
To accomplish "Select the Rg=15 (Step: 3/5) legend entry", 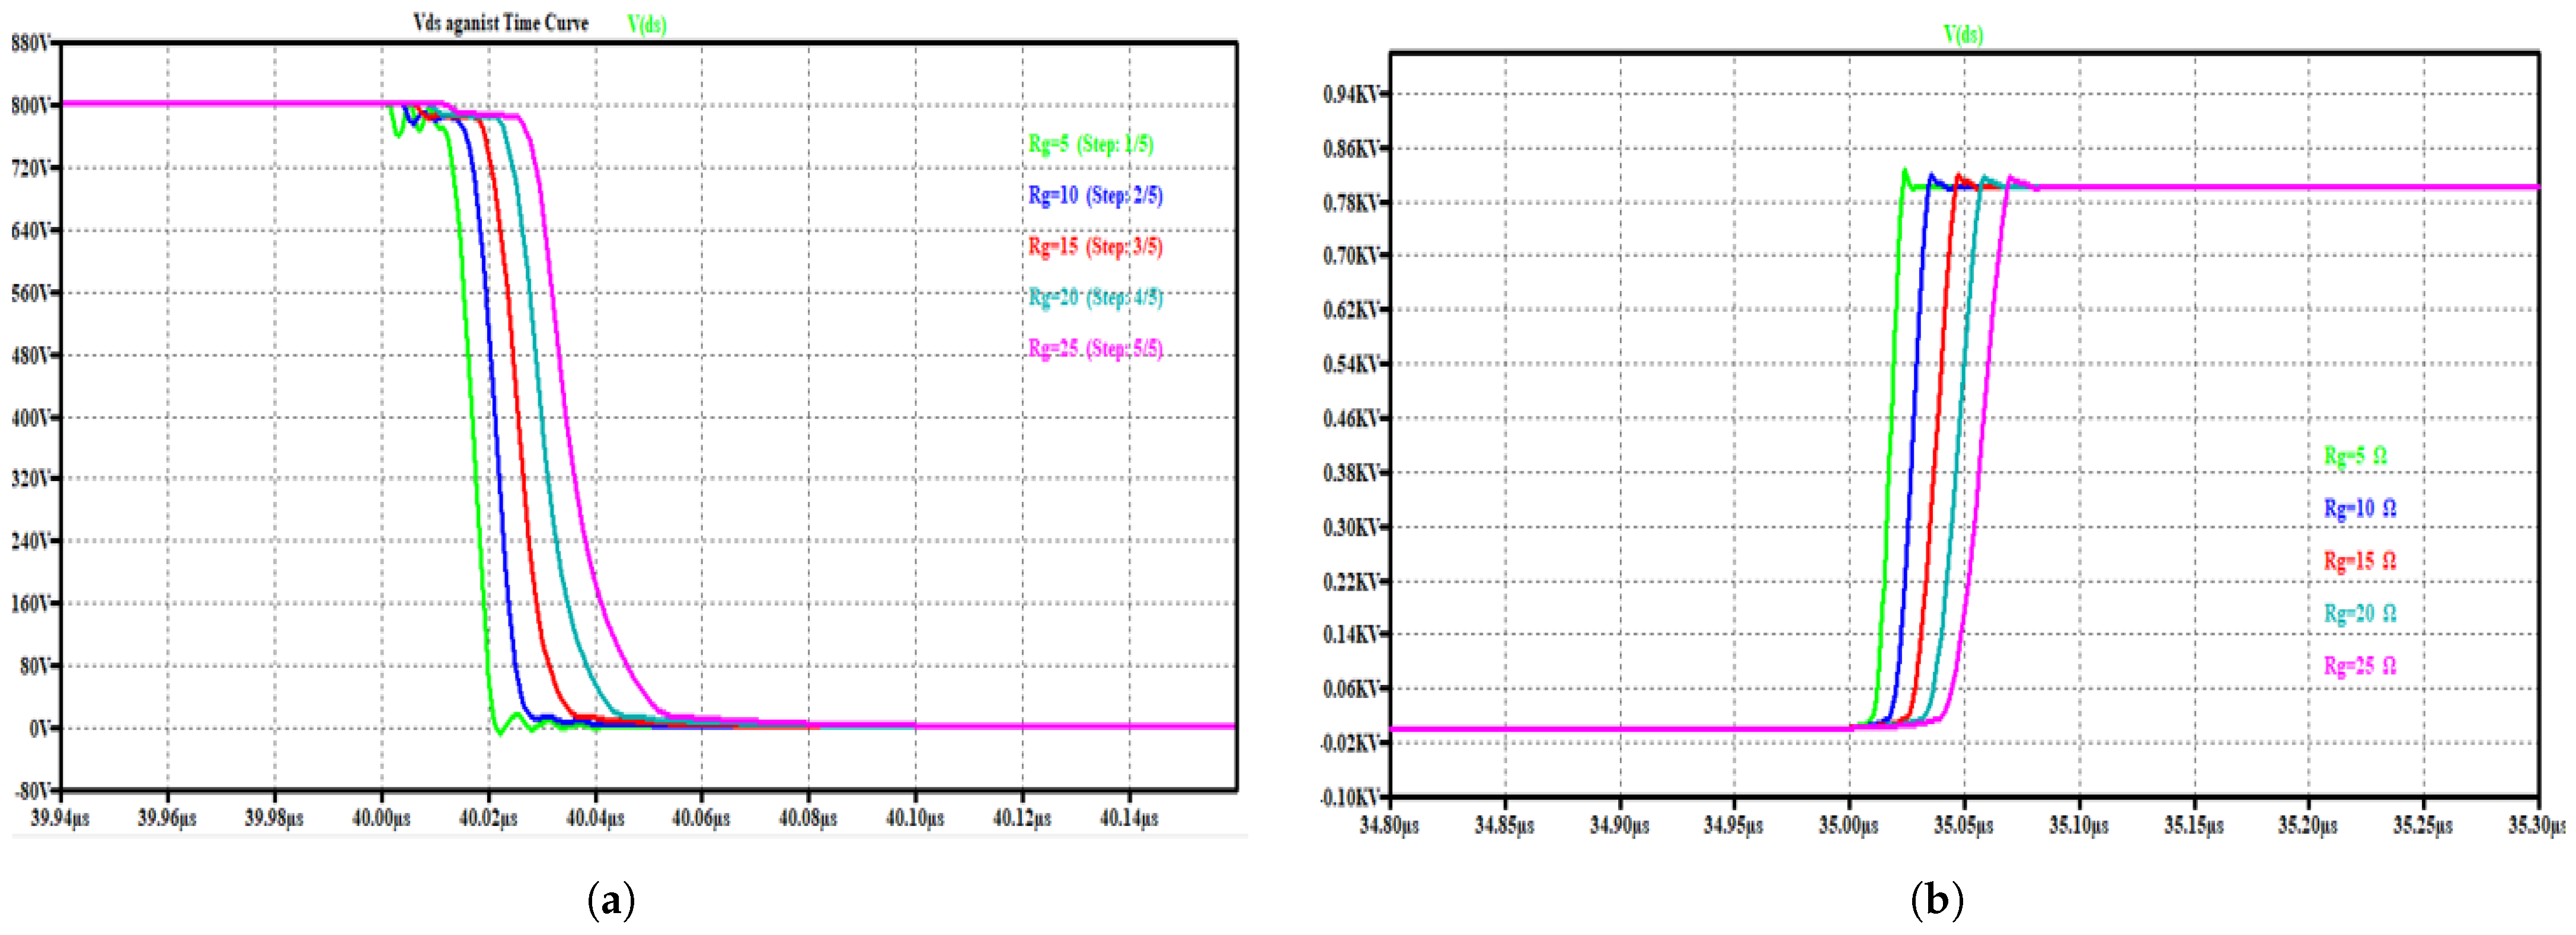I will click(1095, 246).
